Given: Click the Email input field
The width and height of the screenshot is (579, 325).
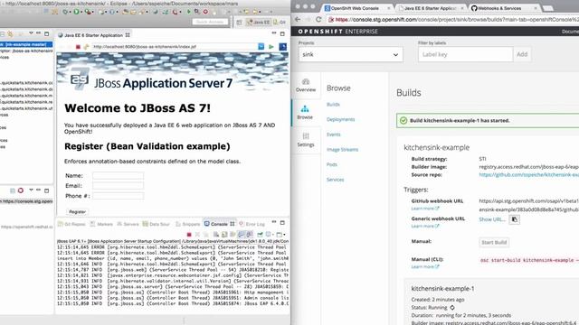Looking at the screenshot, I should point(119,186).
